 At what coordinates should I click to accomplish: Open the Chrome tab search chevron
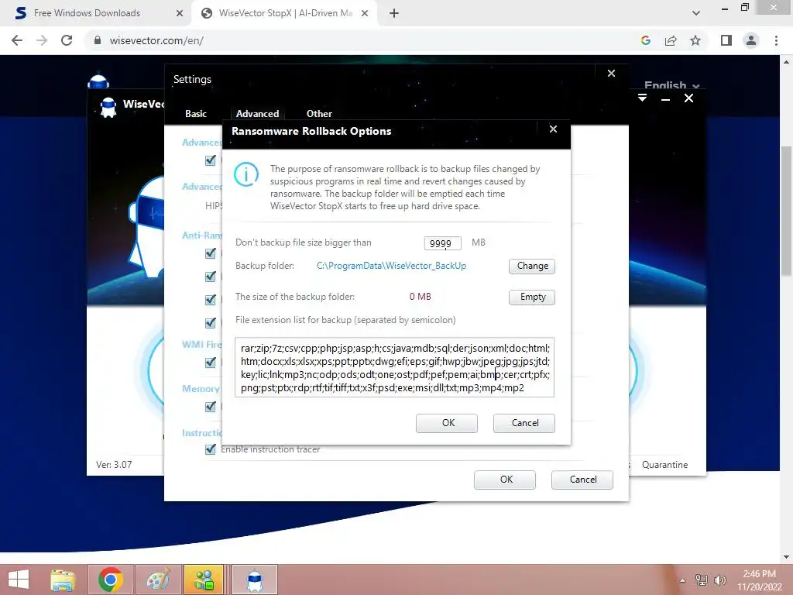click(x=696, y=13)
